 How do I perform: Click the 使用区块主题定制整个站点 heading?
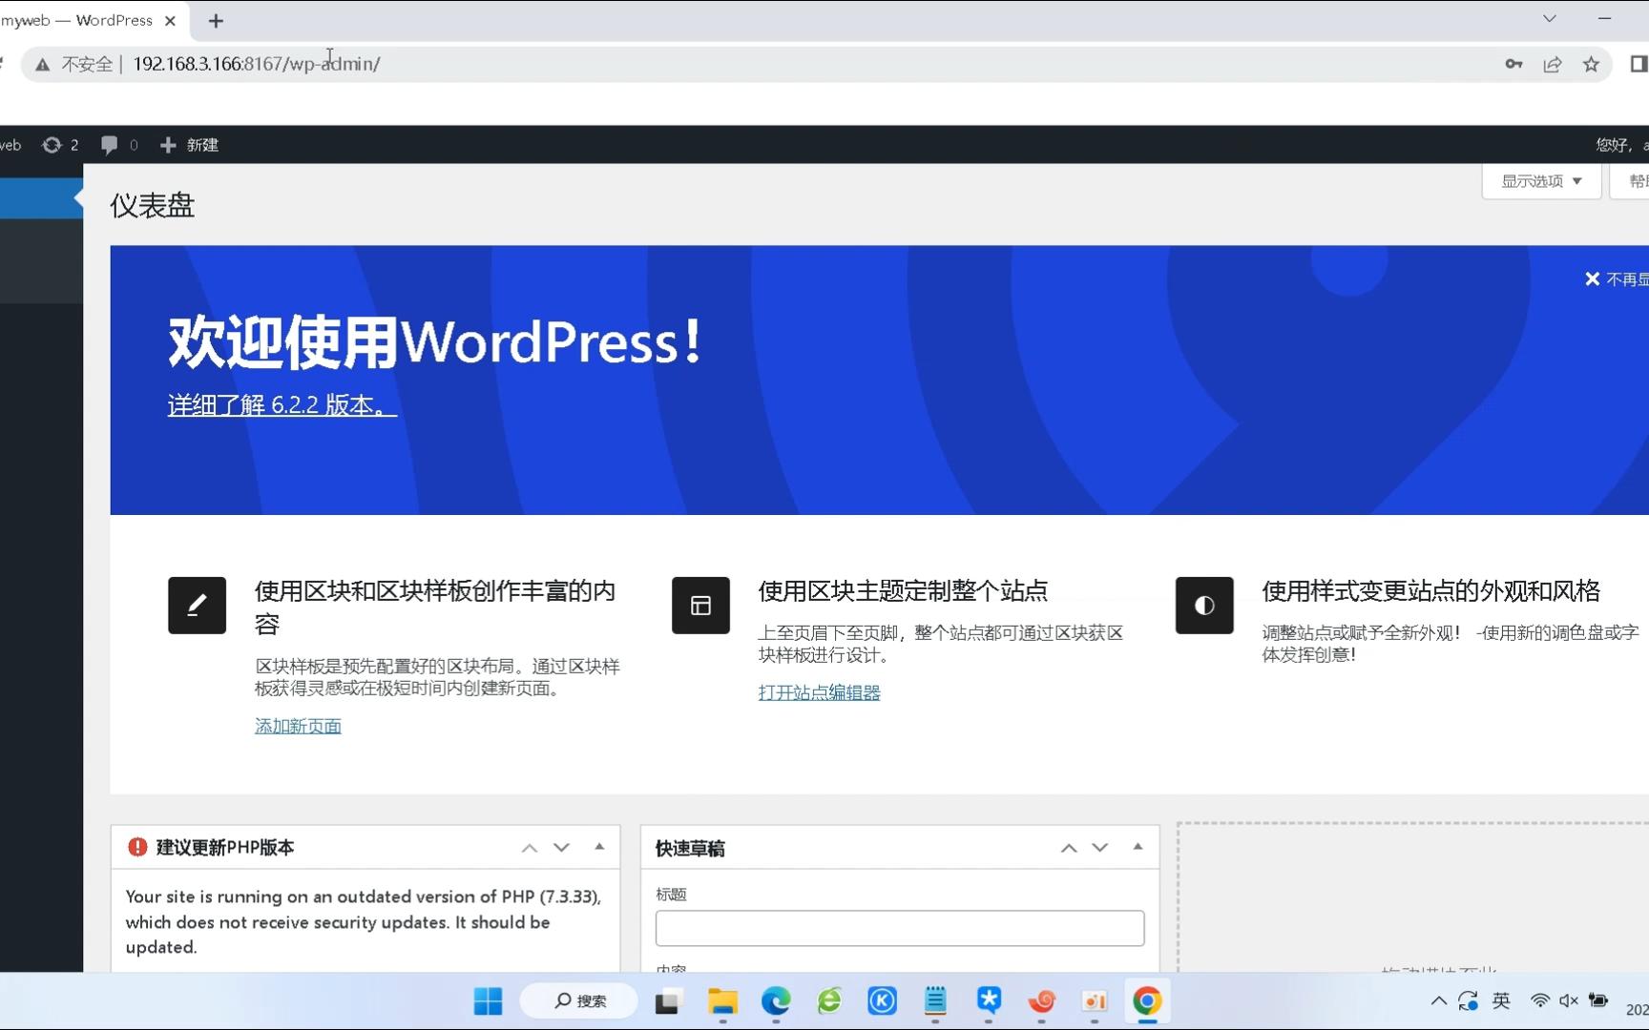coord(903,591)
